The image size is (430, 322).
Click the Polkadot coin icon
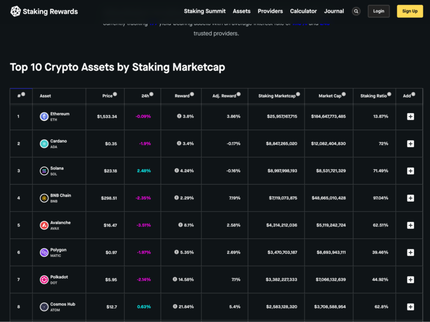point(44,280)
